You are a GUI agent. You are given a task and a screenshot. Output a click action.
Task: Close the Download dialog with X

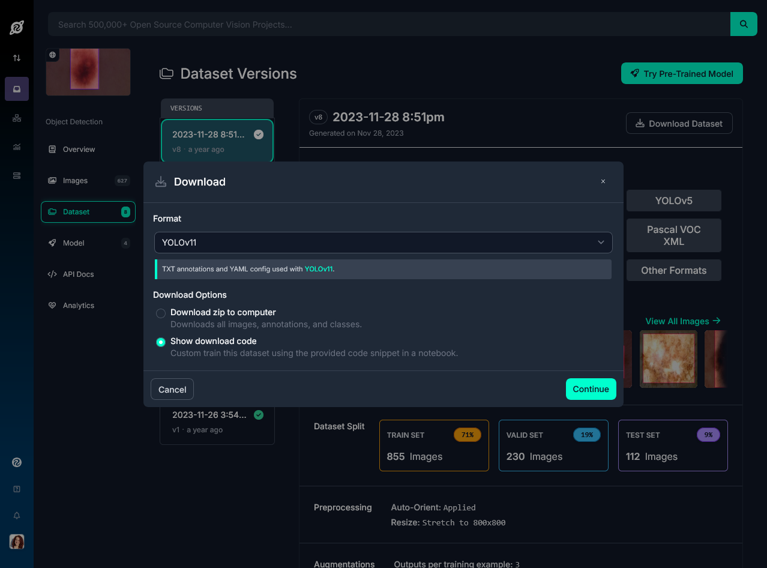[603, 181]
